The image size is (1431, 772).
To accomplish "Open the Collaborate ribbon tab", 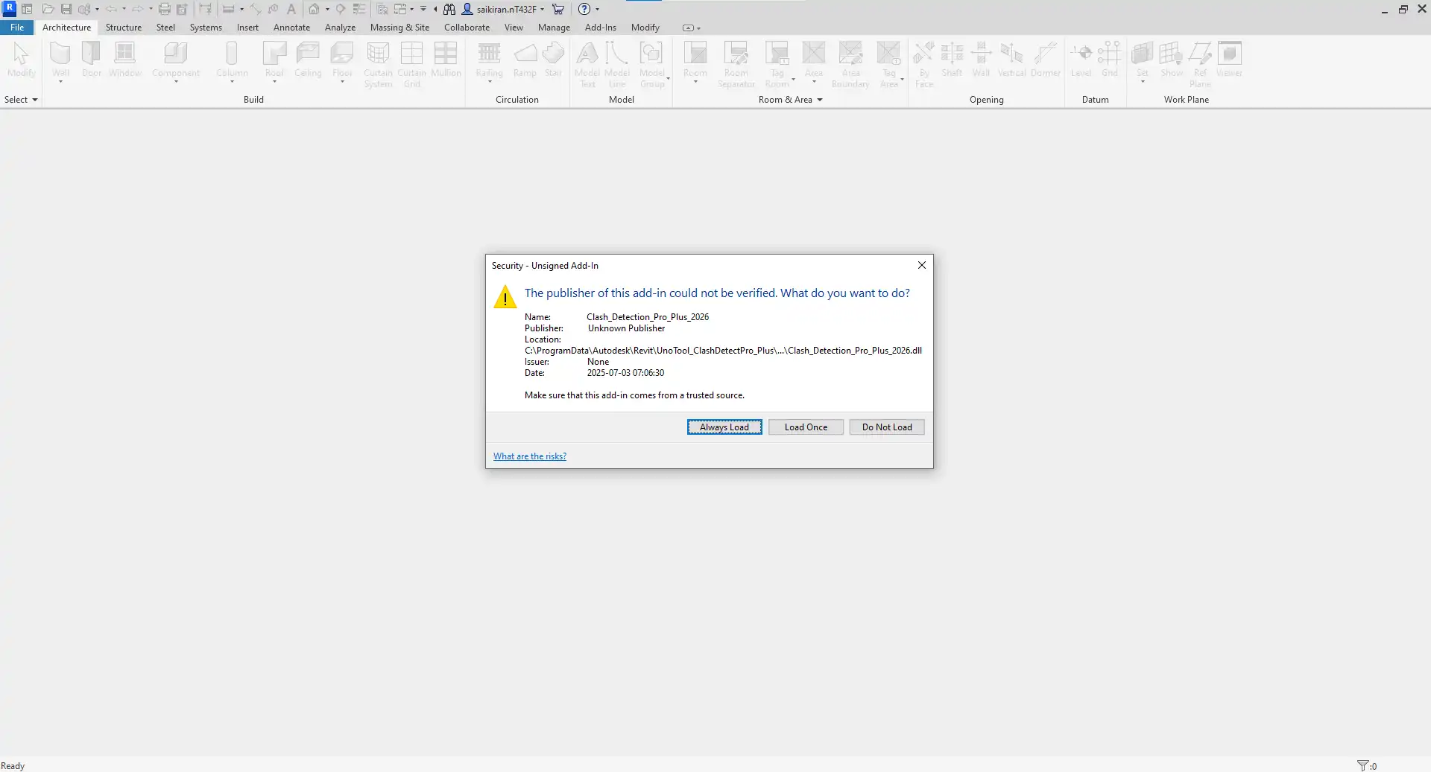I will pos(467,28).
